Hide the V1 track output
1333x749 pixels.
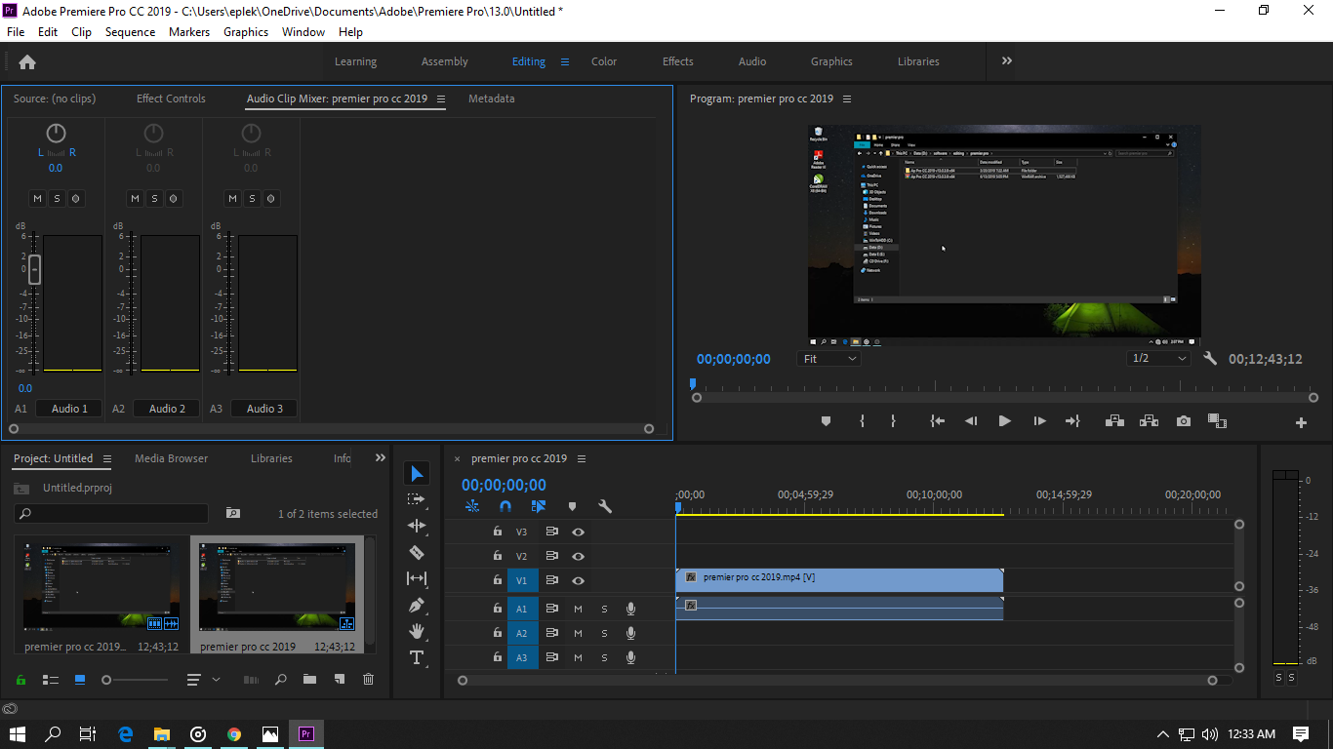578,581
